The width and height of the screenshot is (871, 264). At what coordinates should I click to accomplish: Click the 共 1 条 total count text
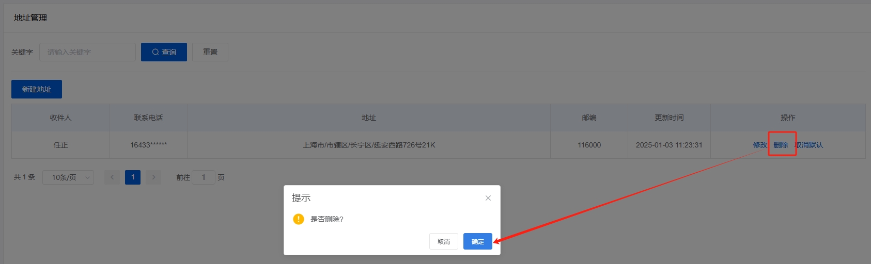24,177
